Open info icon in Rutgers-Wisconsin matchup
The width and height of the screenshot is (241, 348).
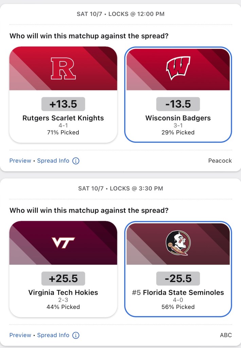click(76, 161)
